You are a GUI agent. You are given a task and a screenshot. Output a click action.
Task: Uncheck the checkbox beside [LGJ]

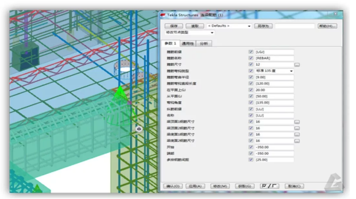251,52
